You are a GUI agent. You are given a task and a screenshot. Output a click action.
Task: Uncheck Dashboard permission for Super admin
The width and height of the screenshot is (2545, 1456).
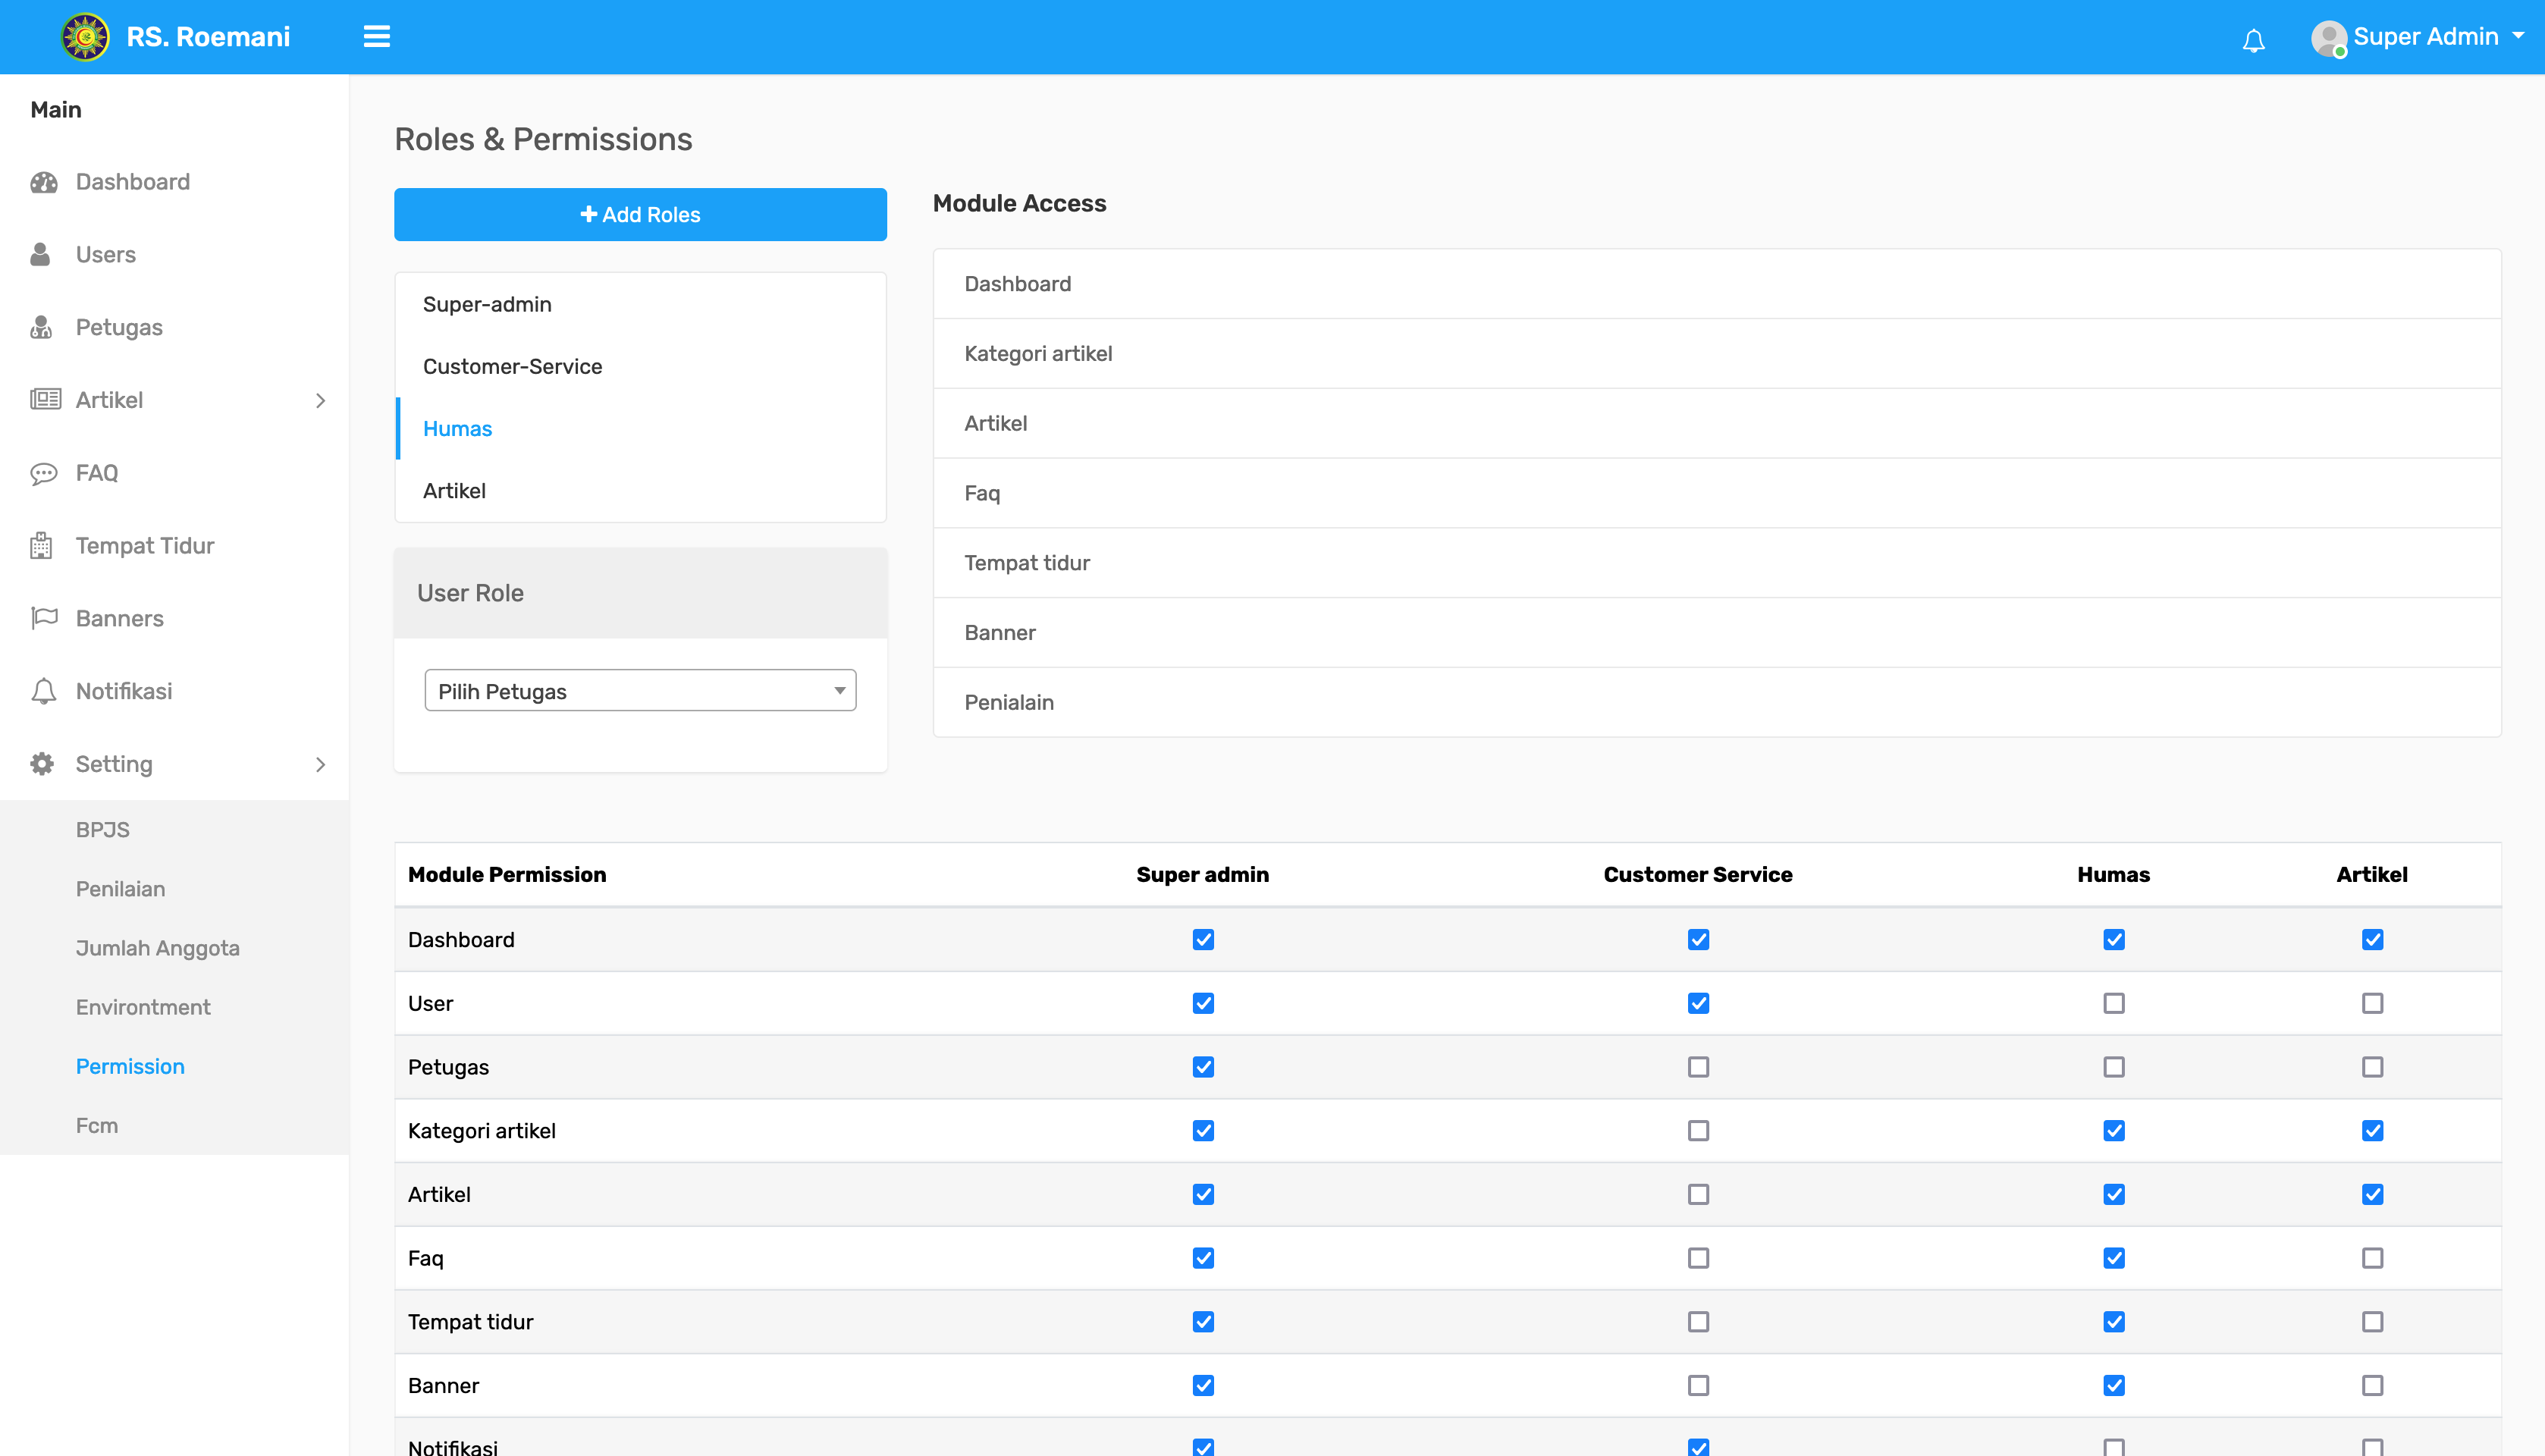[1203, 940]
